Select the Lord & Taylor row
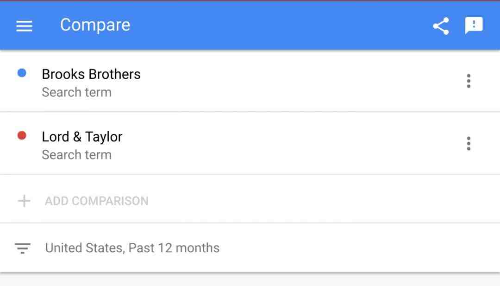This screenshot has width=500, height=286. [x=250, y=144]
